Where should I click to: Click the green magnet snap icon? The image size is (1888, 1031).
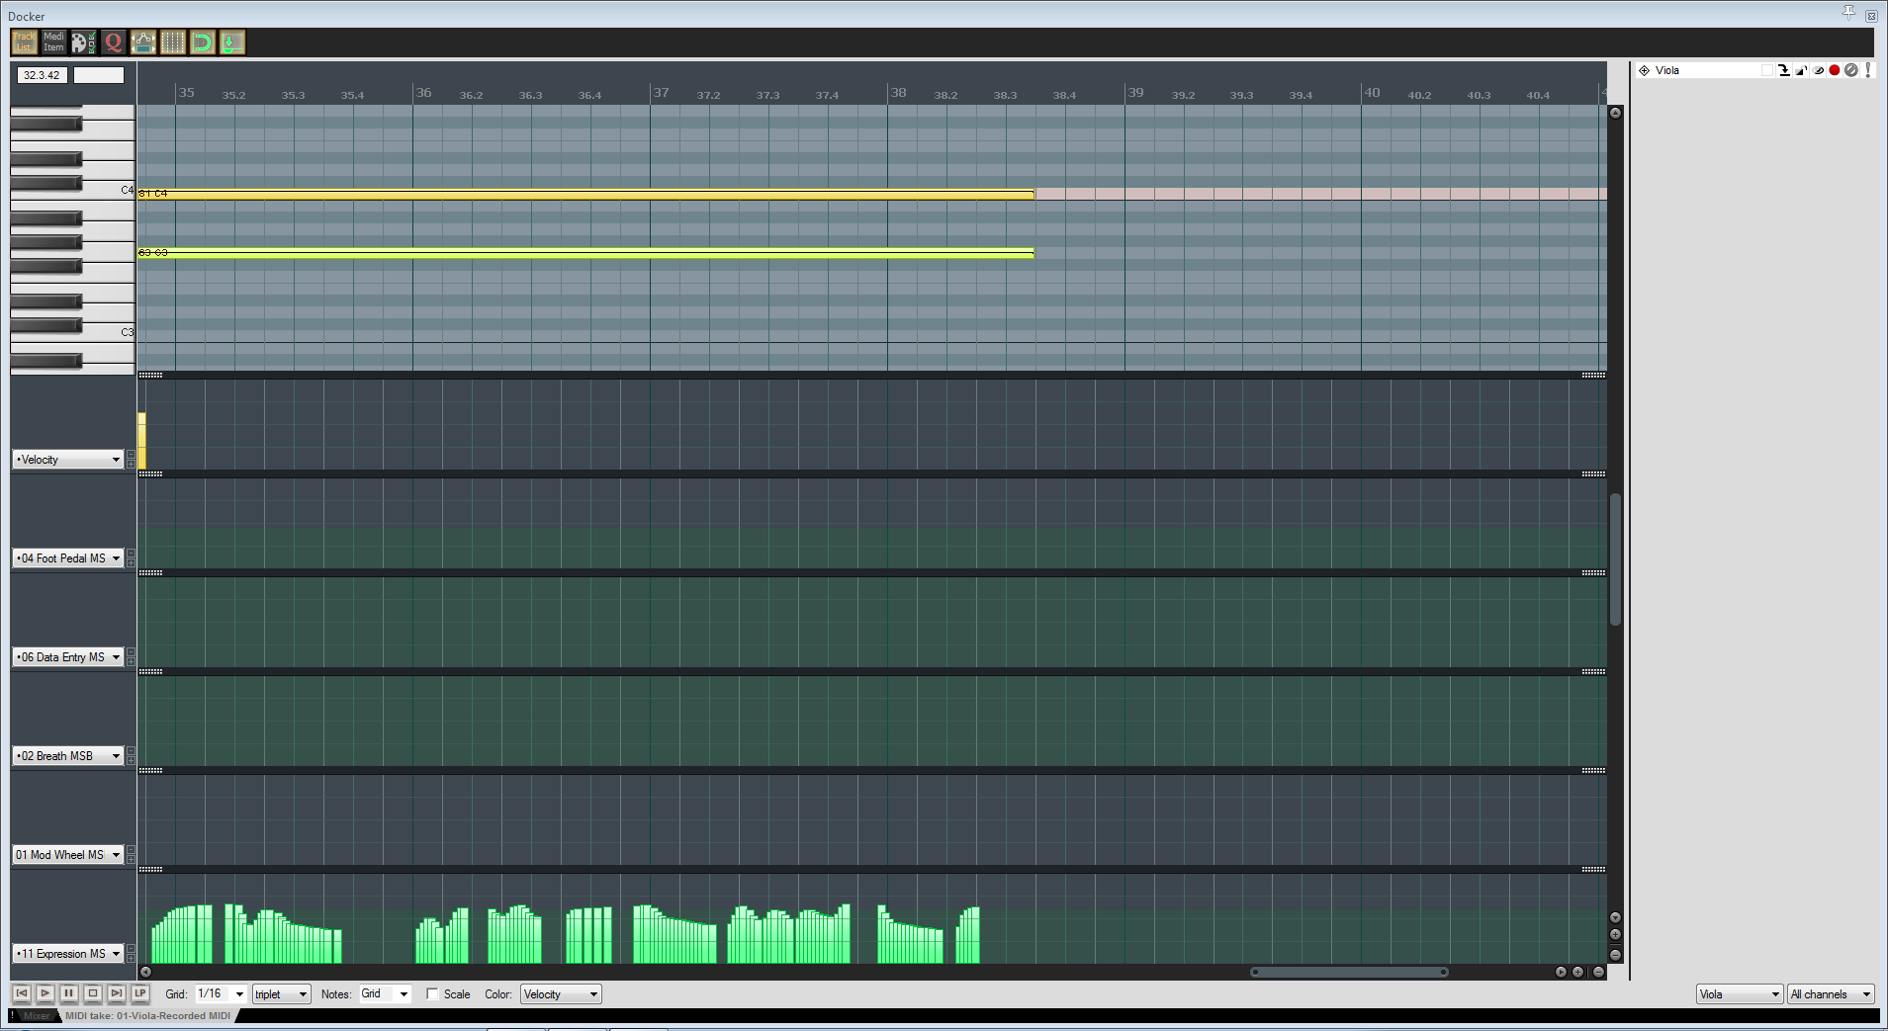click(202, 42)
